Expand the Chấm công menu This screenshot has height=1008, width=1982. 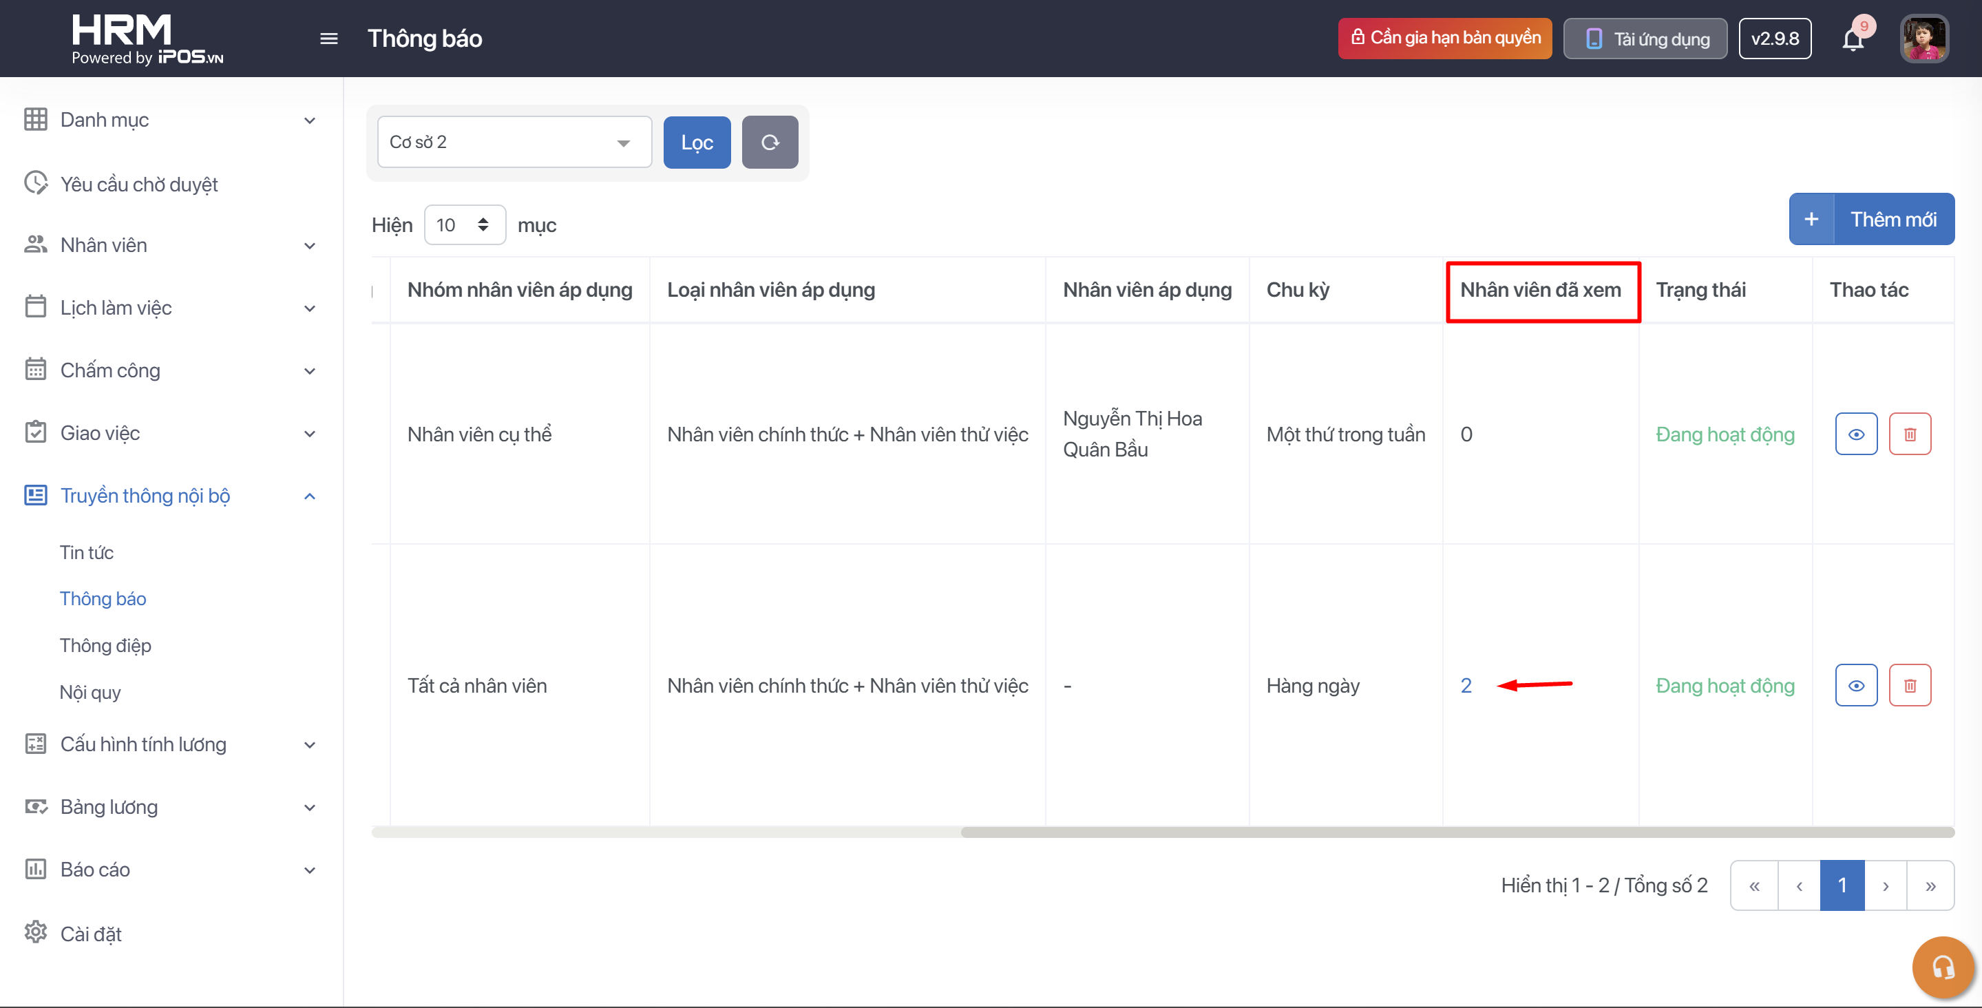(x=309, y=371)
